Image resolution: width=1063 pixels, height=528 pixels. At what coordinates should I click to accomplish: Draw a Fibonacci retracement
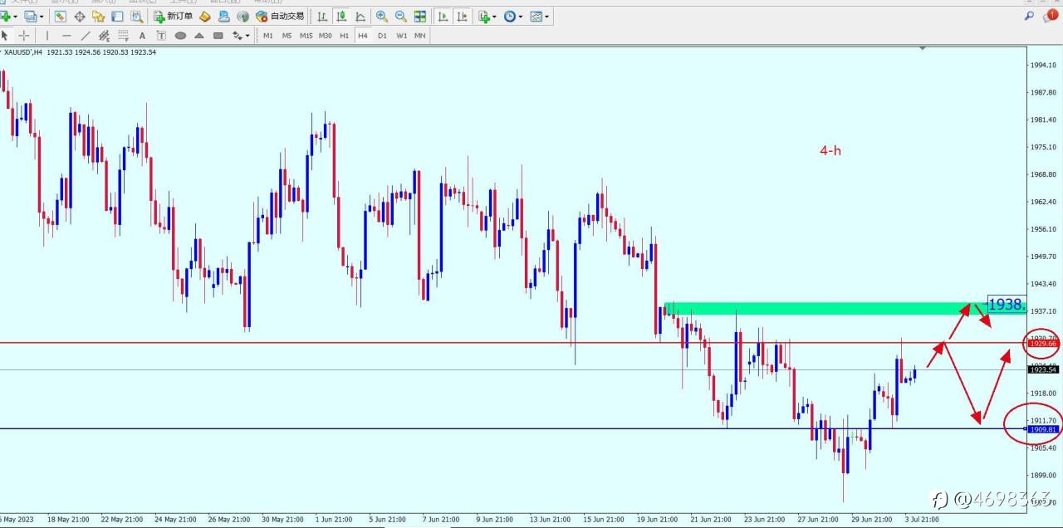pyautogui.click(x=123, y=36)
